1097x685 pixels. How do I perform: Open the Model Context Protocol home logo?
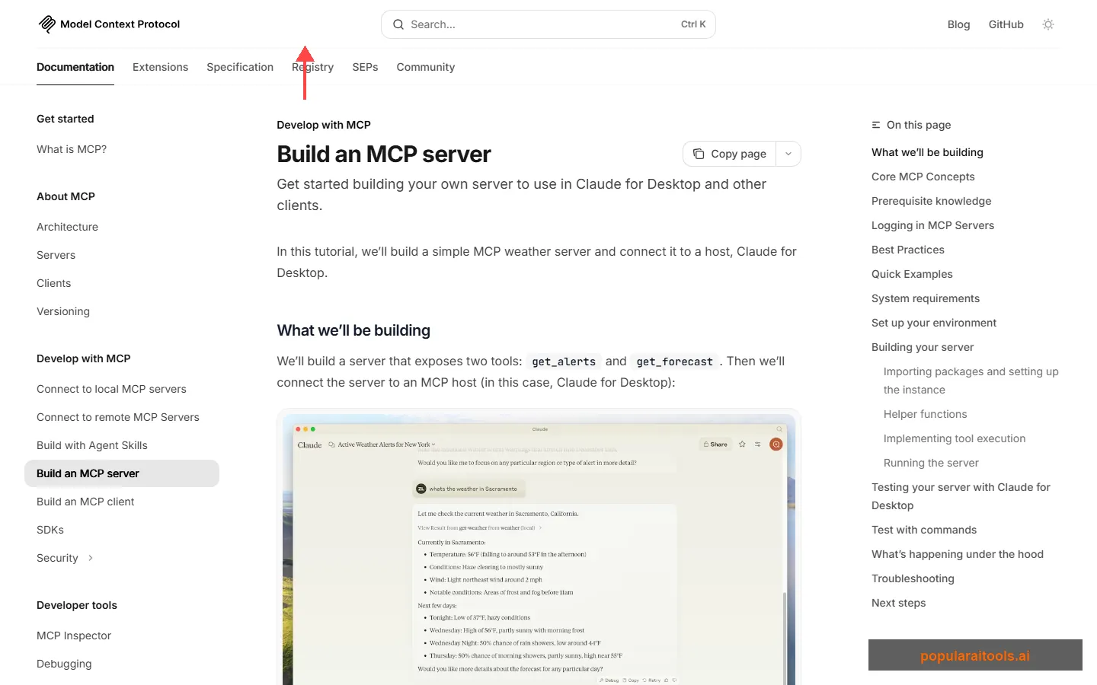109,24
